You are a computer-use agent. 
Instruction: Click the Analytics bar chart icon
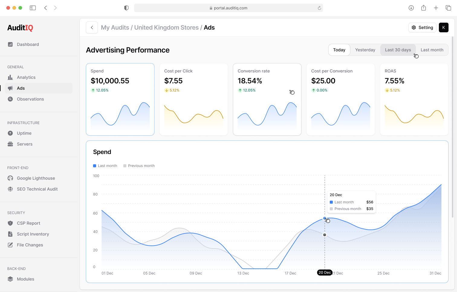[10, 77]
